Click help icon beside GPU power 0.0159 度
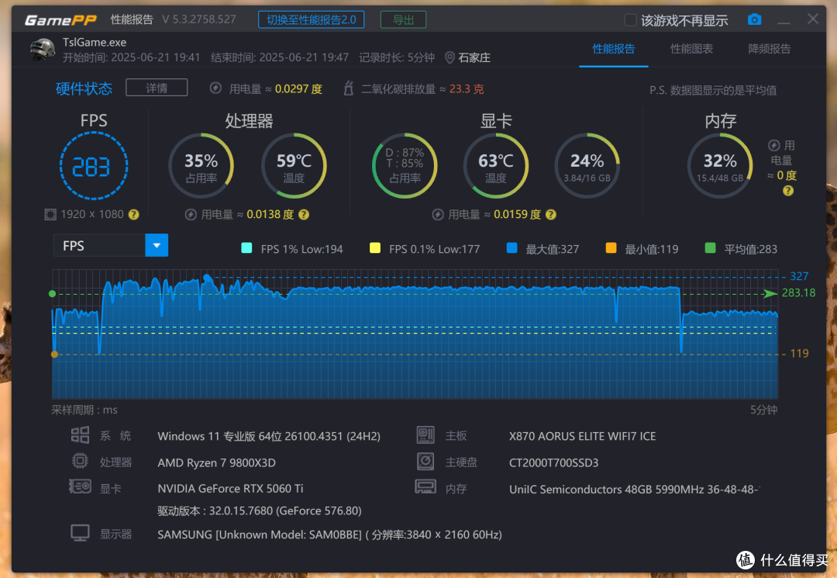Screen dimensions: 837x578 coord(551,215)
